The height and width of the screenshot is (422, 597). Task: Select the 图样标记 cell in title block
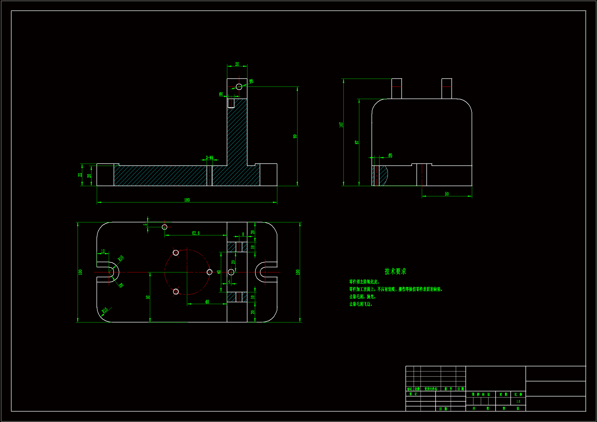(x=481, y=394)
